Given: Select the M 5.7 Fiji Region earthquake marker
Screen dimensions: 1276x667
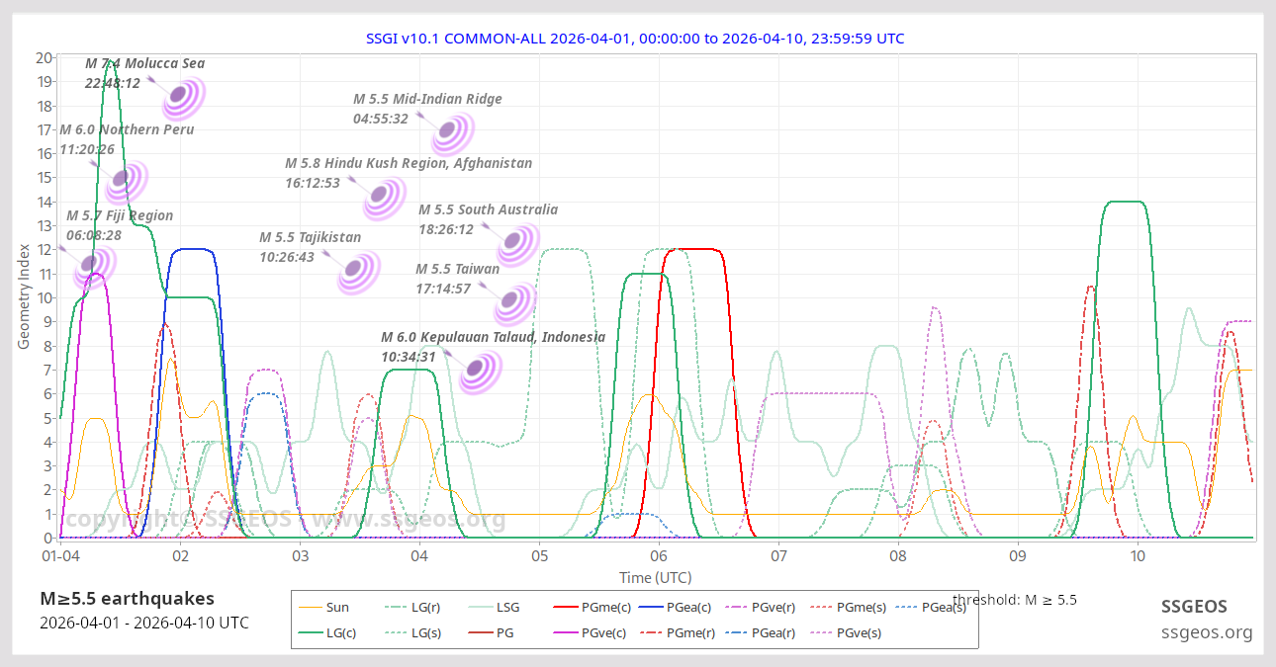Looking at the screenshot, I should pyautogui.click(x=93, y=264).
